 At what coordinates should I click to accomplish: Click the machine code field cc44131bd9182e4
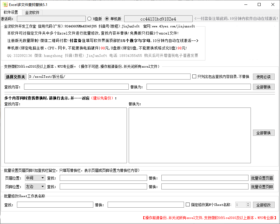(158, 19)
